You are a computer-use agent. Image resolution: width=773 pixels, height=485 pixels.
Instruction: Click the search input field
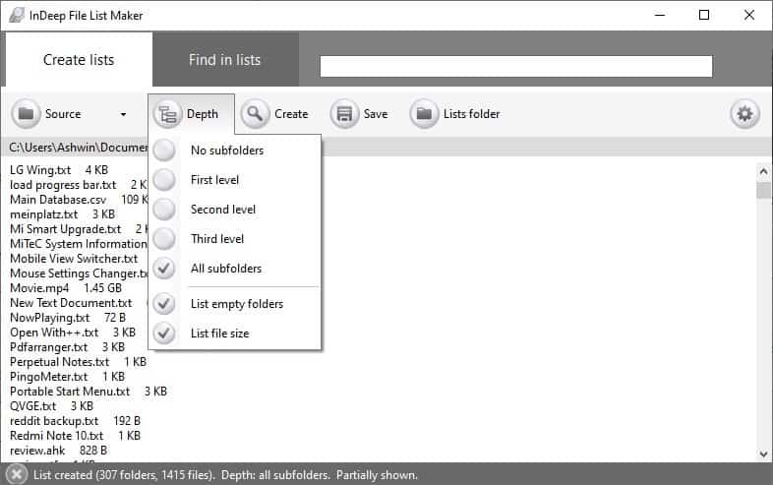pos(515,66)
